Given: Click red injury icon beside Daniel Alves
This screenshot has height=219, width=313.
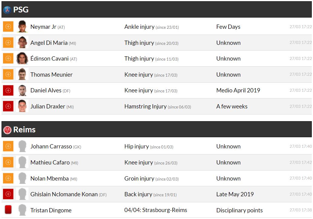Looking at the screenshot, I should point(8,90).
